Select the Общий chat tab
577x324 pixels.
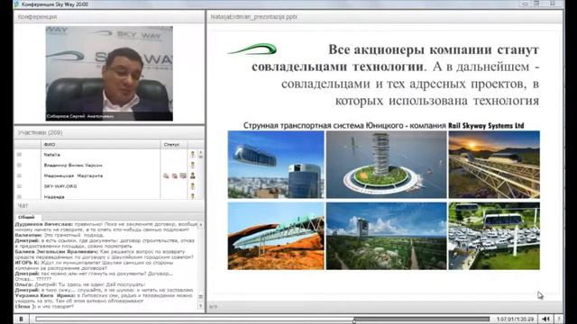(x=26, y=217)
